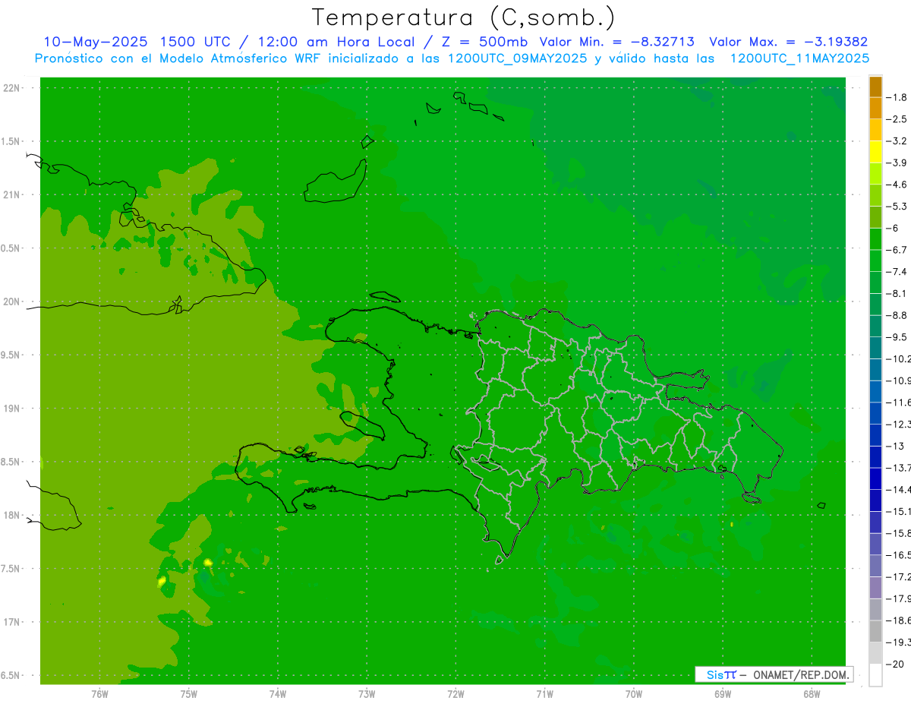Click the "68W" longitude axis label
911x704 pixels.
[x=812, y=693]
